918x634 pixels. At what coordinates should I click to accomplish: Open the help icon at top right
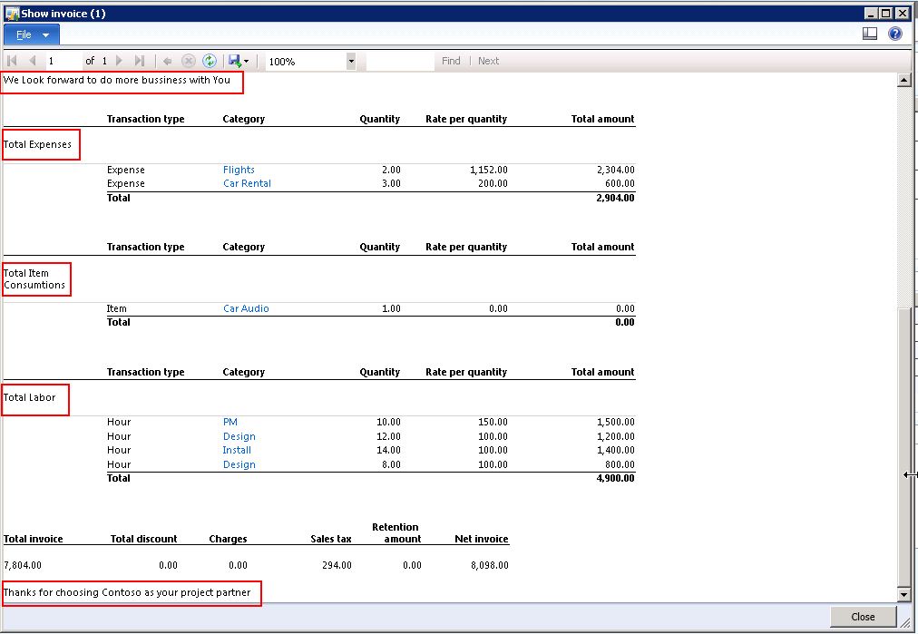(x=895, y=34)
